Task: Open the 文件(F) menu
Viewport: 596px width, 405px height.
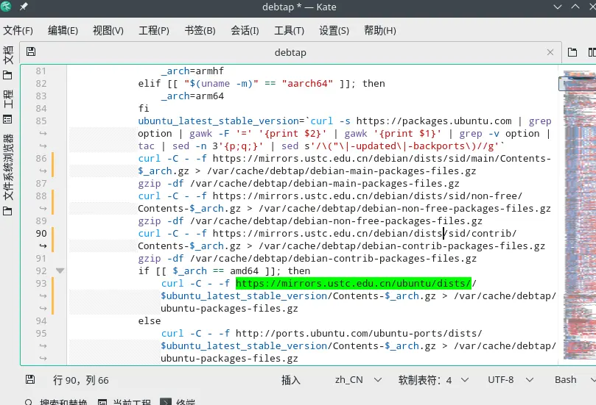Action: [x=18, y=30]
